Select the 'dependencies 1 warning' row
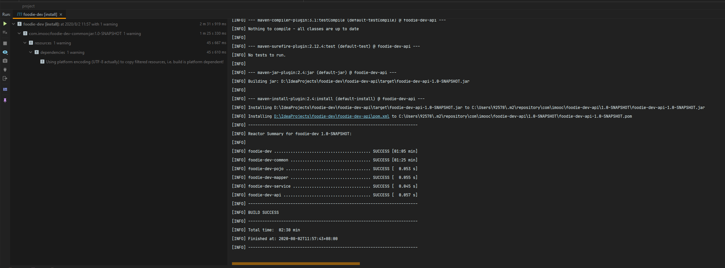The width and height of the screenshot is (725, 268). (119, 52)
